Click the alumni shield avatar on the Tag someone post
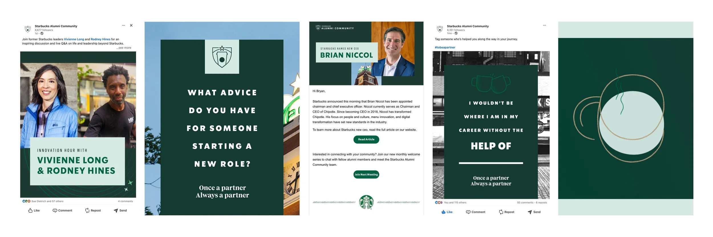 [x=440, y=29]
